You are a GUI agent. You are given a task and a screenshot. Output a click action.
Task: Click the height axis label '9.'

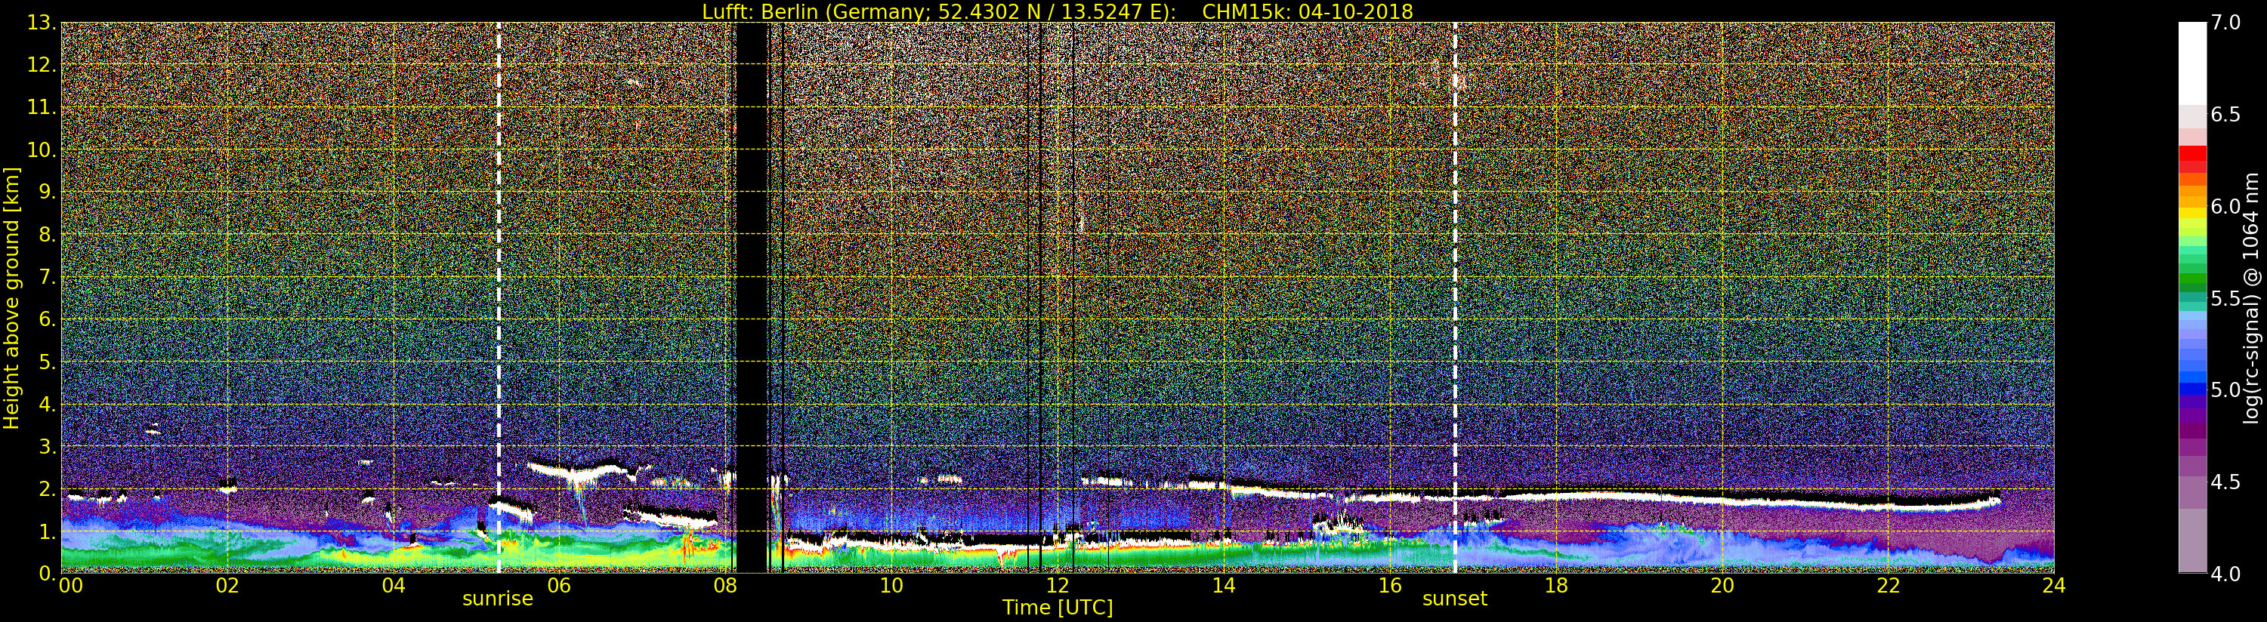pyautogui.click(x=47, y=192)
